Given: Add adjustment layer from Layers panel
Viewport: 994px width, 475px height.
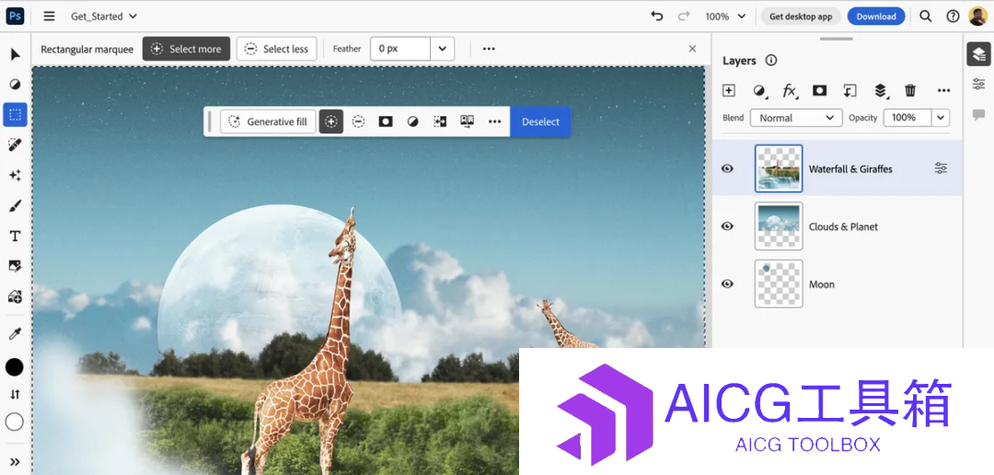Looking at the screenshot, I should 759,91.
